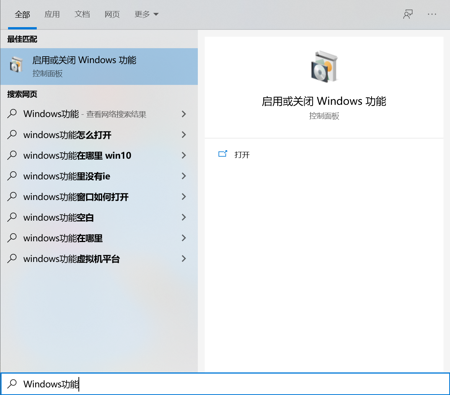Click search icon beside windows功能在哪里 suggestion
This screenshot has height=395, width=450.
tap(12, 238)
